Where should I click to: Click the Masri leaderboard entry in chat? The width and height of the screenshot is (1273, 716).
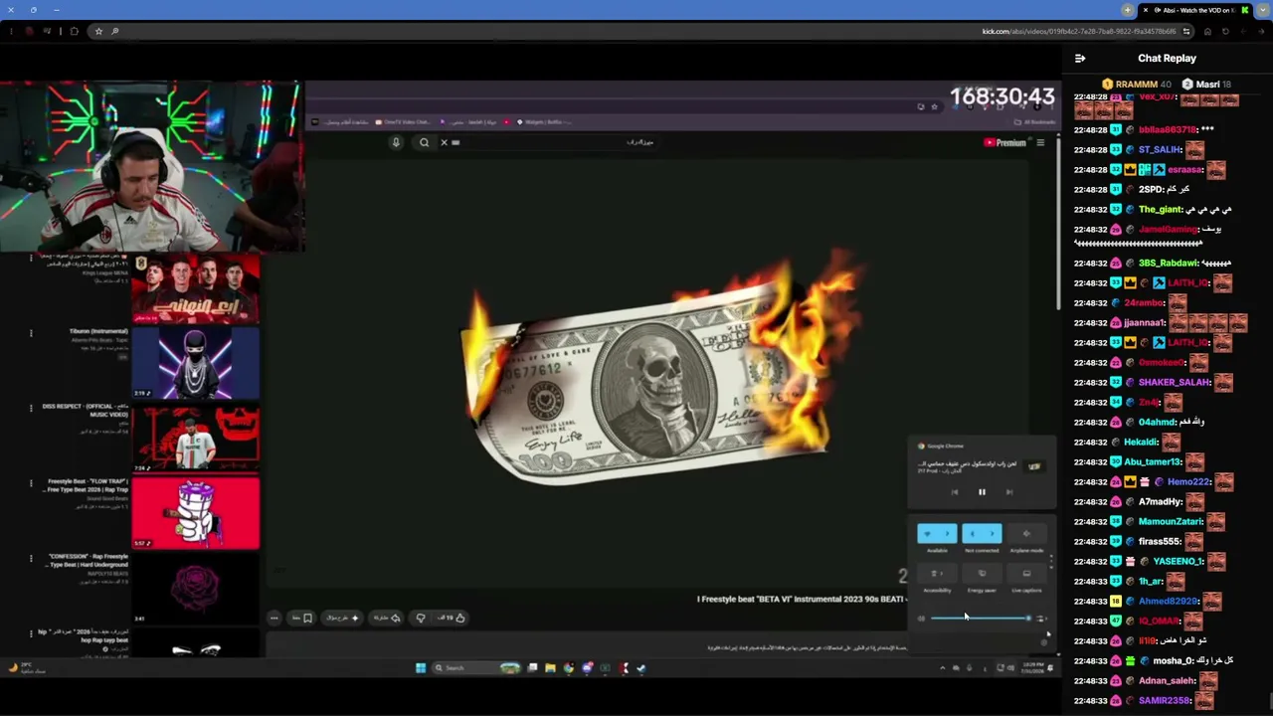click(1207, 85)
